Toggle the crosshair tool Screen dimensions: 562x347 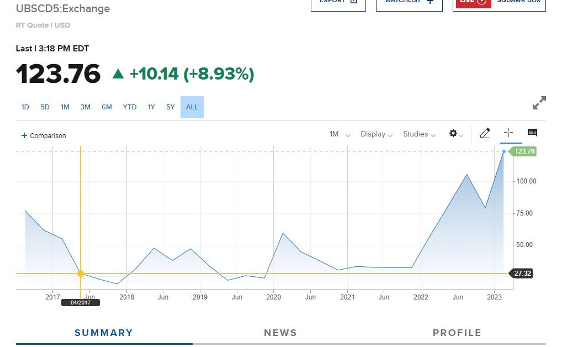click(508, 133)
